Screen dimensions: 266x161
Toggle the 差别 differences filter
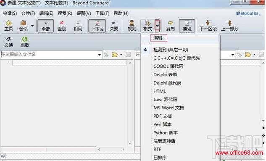pyautogui.click(x=62, y=26)
